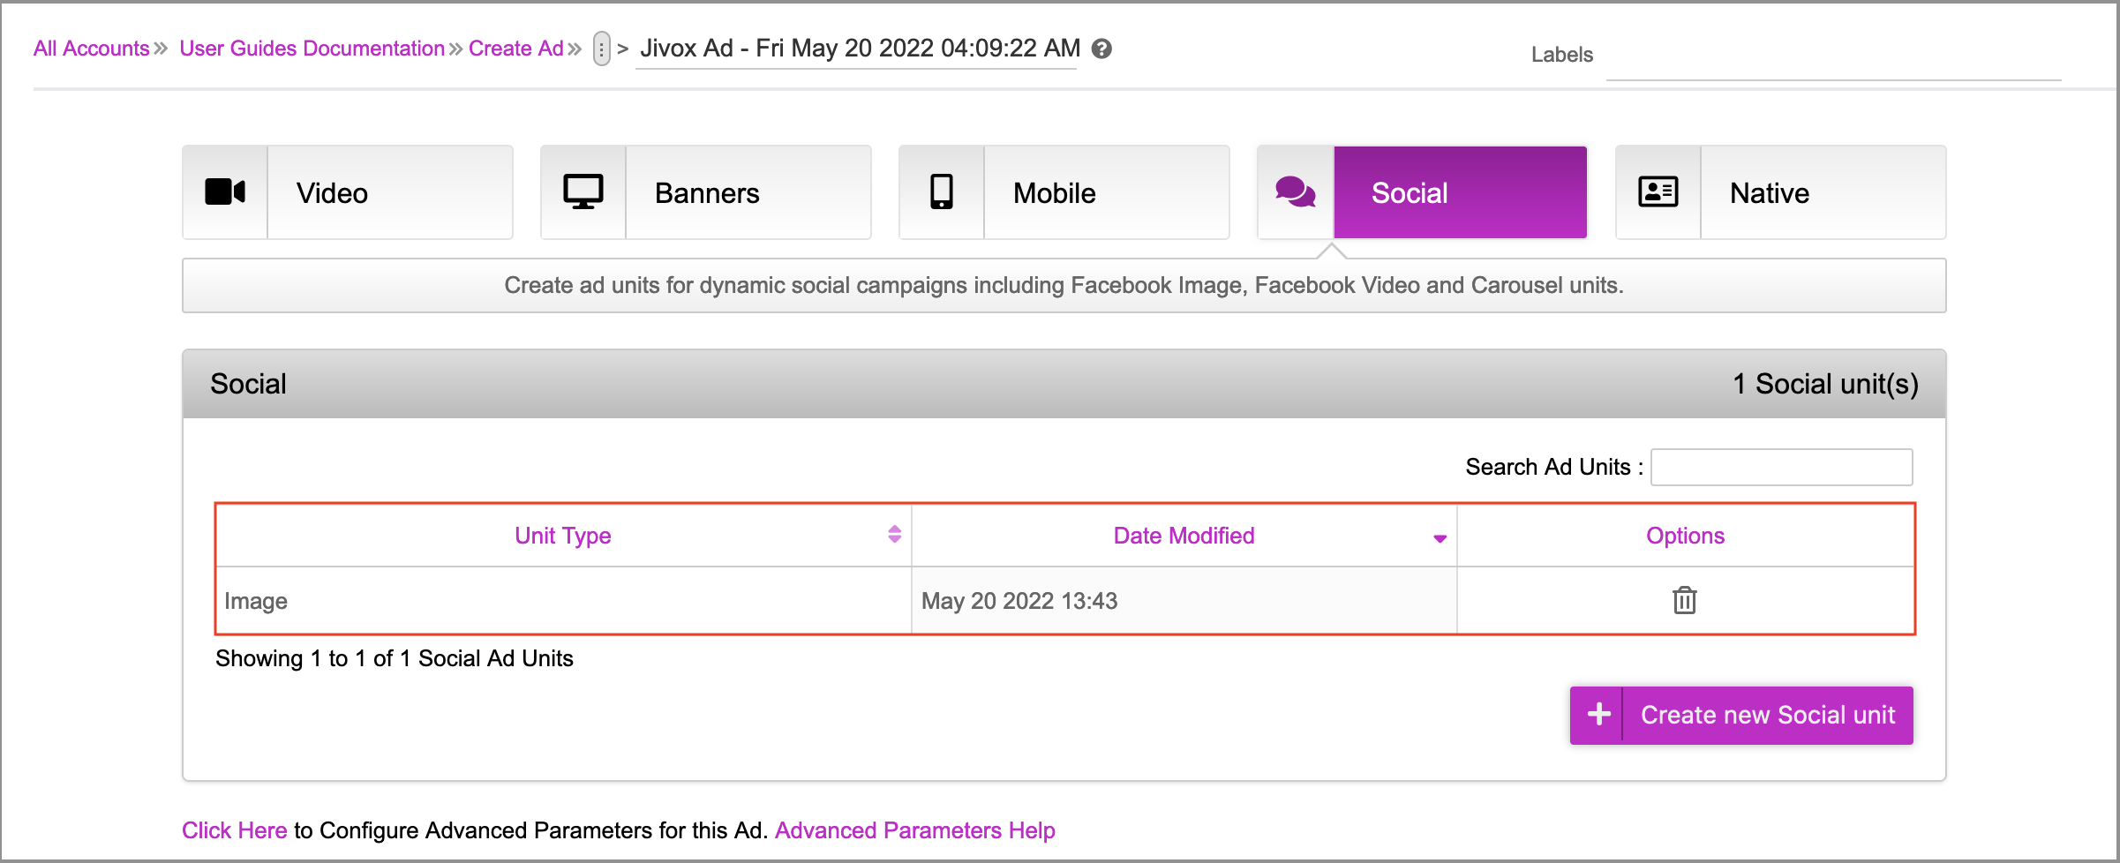Open the breadcrumb vertical dots menu
This screenshot has height=863, width=2120.
601,49
